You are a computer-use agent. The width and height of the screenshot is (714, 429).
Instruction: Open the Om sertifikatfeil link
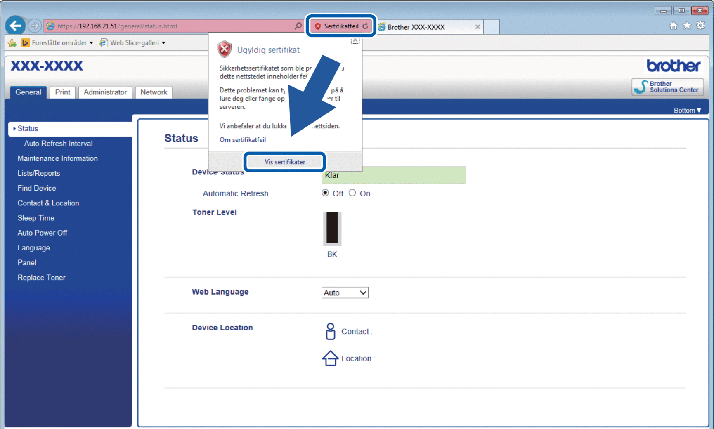point(243,140)
